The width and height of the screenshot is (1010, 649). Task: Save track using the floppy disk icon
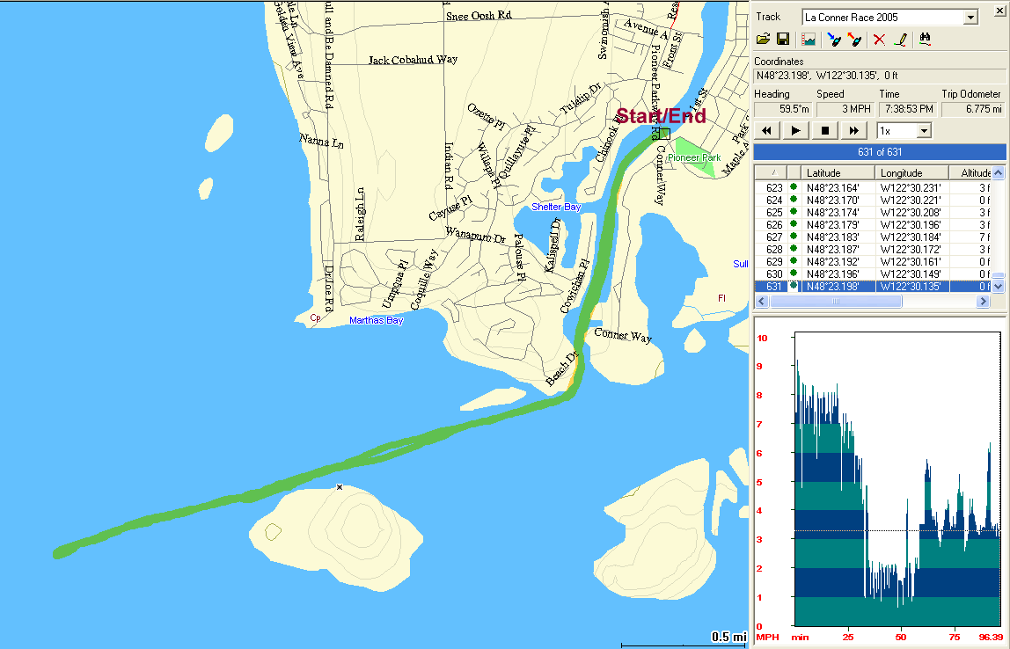782,40
